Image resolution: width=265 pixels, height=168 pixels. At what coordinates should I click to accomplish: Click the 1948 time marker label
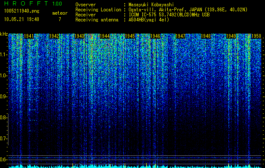click(206, 36)
